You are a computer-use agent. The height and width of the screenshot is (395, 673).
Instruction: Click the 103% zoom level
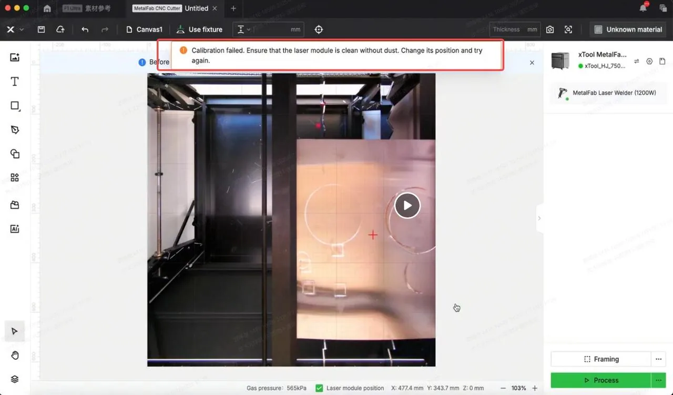point(519,388)
